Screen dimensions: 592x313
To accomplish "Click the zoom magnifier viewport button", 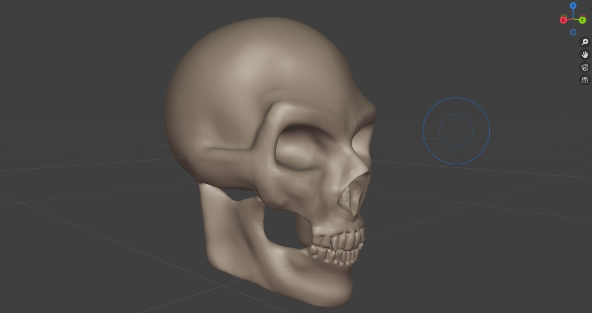I will point(585,42).
